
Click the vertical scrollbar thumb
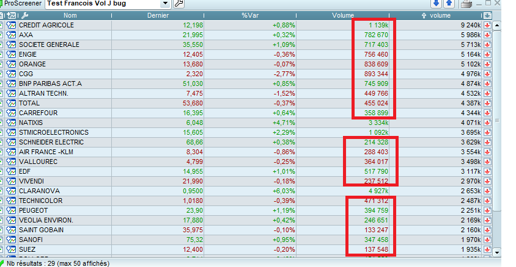(497, 121)
